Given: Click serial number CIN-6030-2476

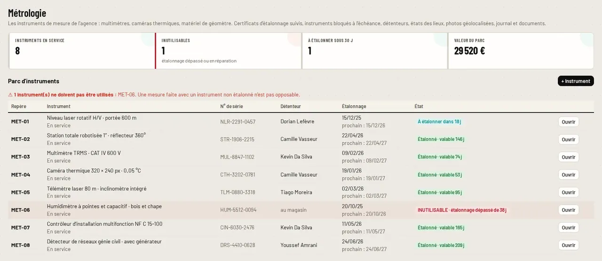Looking at the screenshot, I should click(237, 228).
